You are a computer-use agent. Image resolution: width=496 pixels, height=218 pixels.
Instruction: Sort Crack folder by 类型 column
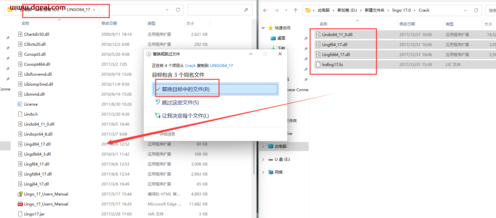[x=450, y=24]
